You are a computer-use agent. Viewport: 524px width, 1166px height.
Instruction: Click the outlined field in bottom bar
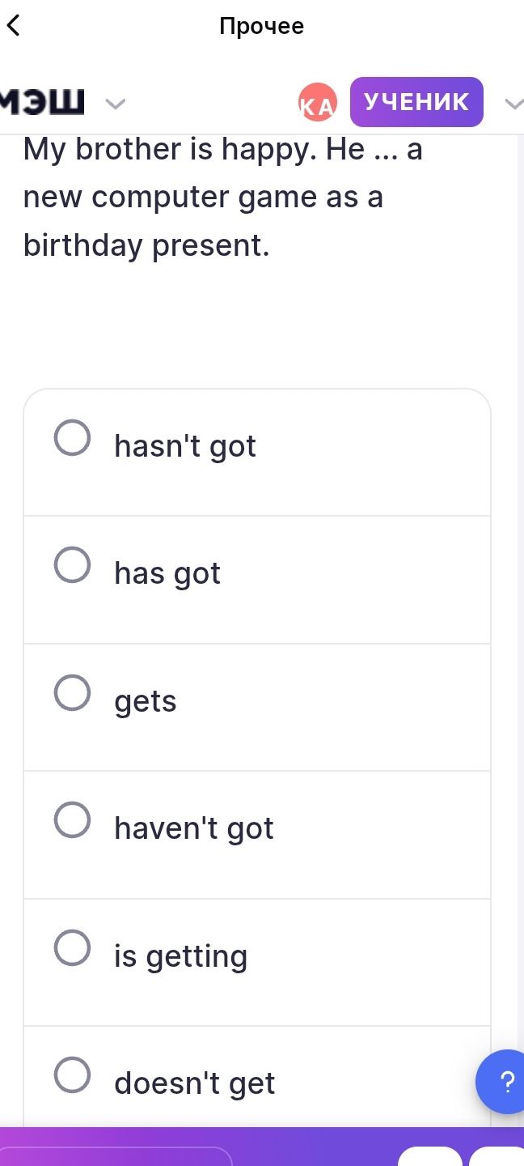[116, 1156]
